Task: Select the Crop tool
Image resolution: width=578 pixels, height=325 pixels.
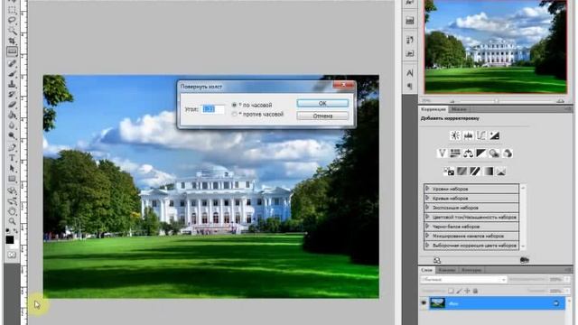Action: pyautogui.click(x=12, y=41)
